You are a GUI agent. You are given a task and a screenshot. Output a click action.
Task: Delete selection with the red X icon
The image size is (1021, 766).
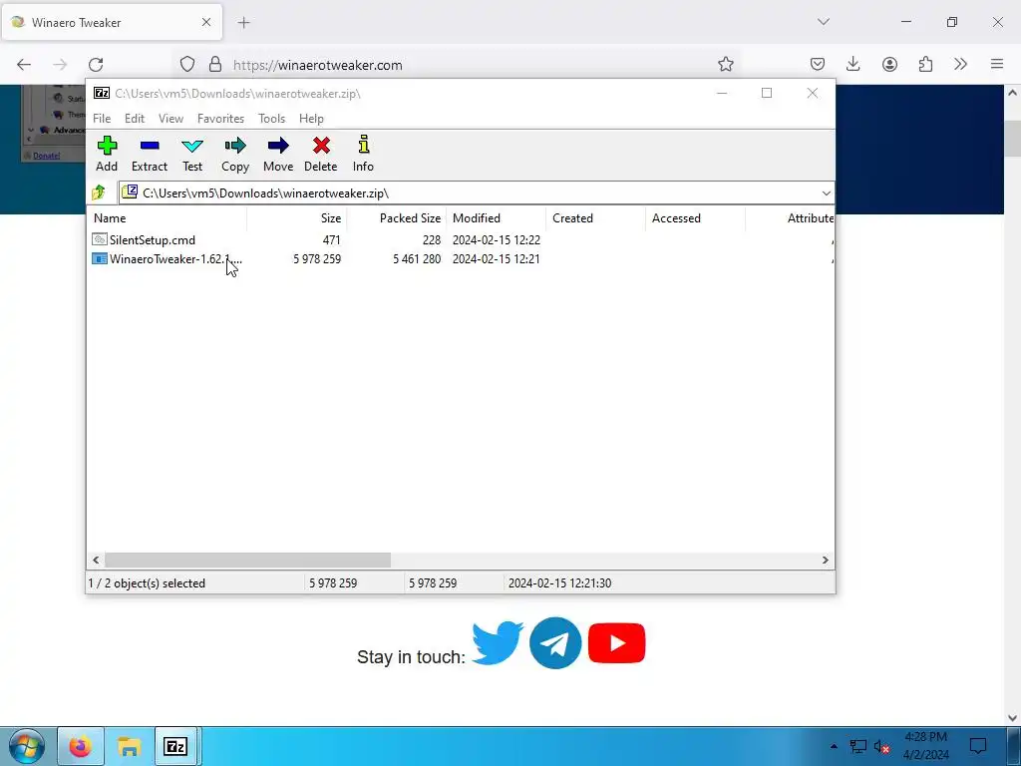click(x=321, y=146)
